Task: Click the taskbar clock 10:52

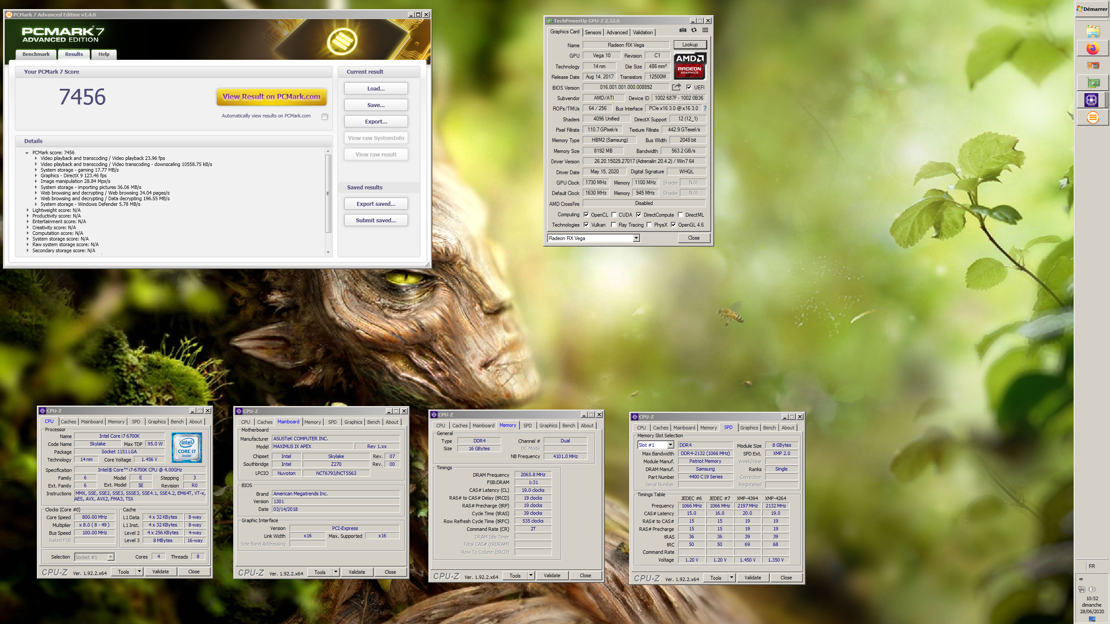Action: 1092,598
